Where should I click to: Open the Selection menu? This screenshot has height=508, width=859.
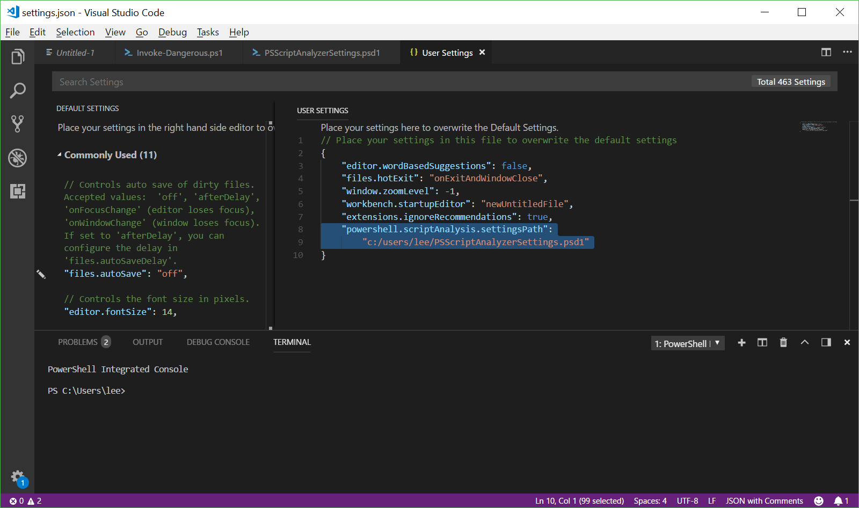coord(75,32)
